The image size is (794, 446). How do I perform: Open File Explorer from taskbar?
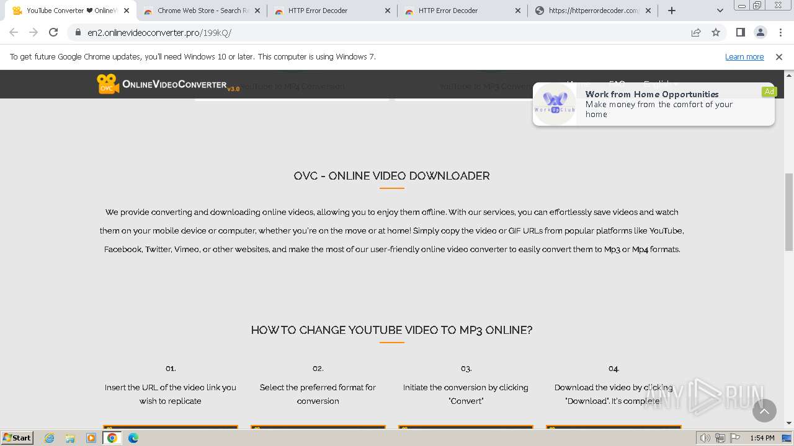click(x=70, y=438)
